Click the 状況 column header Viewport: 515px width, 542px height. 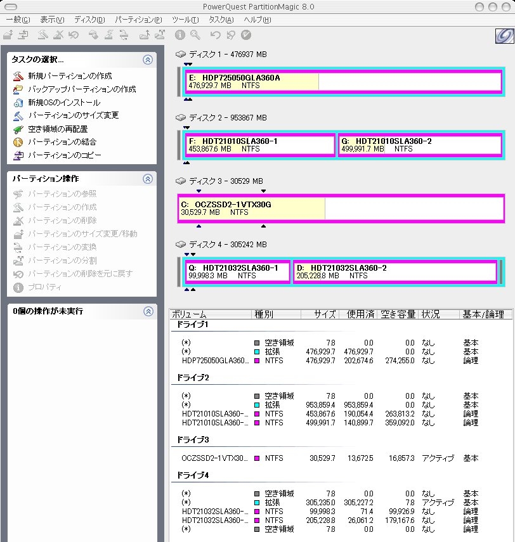440,314
